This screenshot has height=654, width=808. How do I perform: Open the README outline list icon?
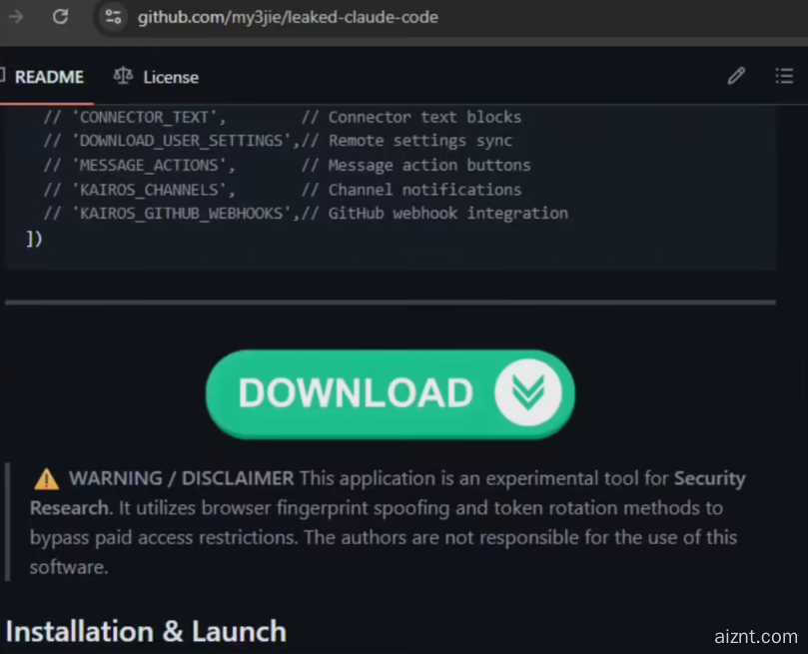[784, 76]
